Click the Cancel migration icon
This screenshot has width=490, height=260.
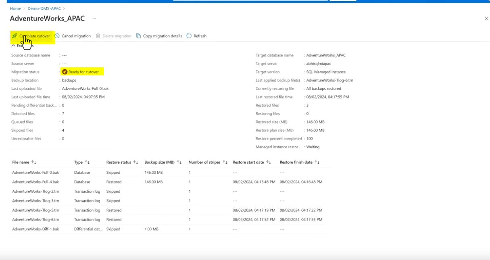pos(57,36)
